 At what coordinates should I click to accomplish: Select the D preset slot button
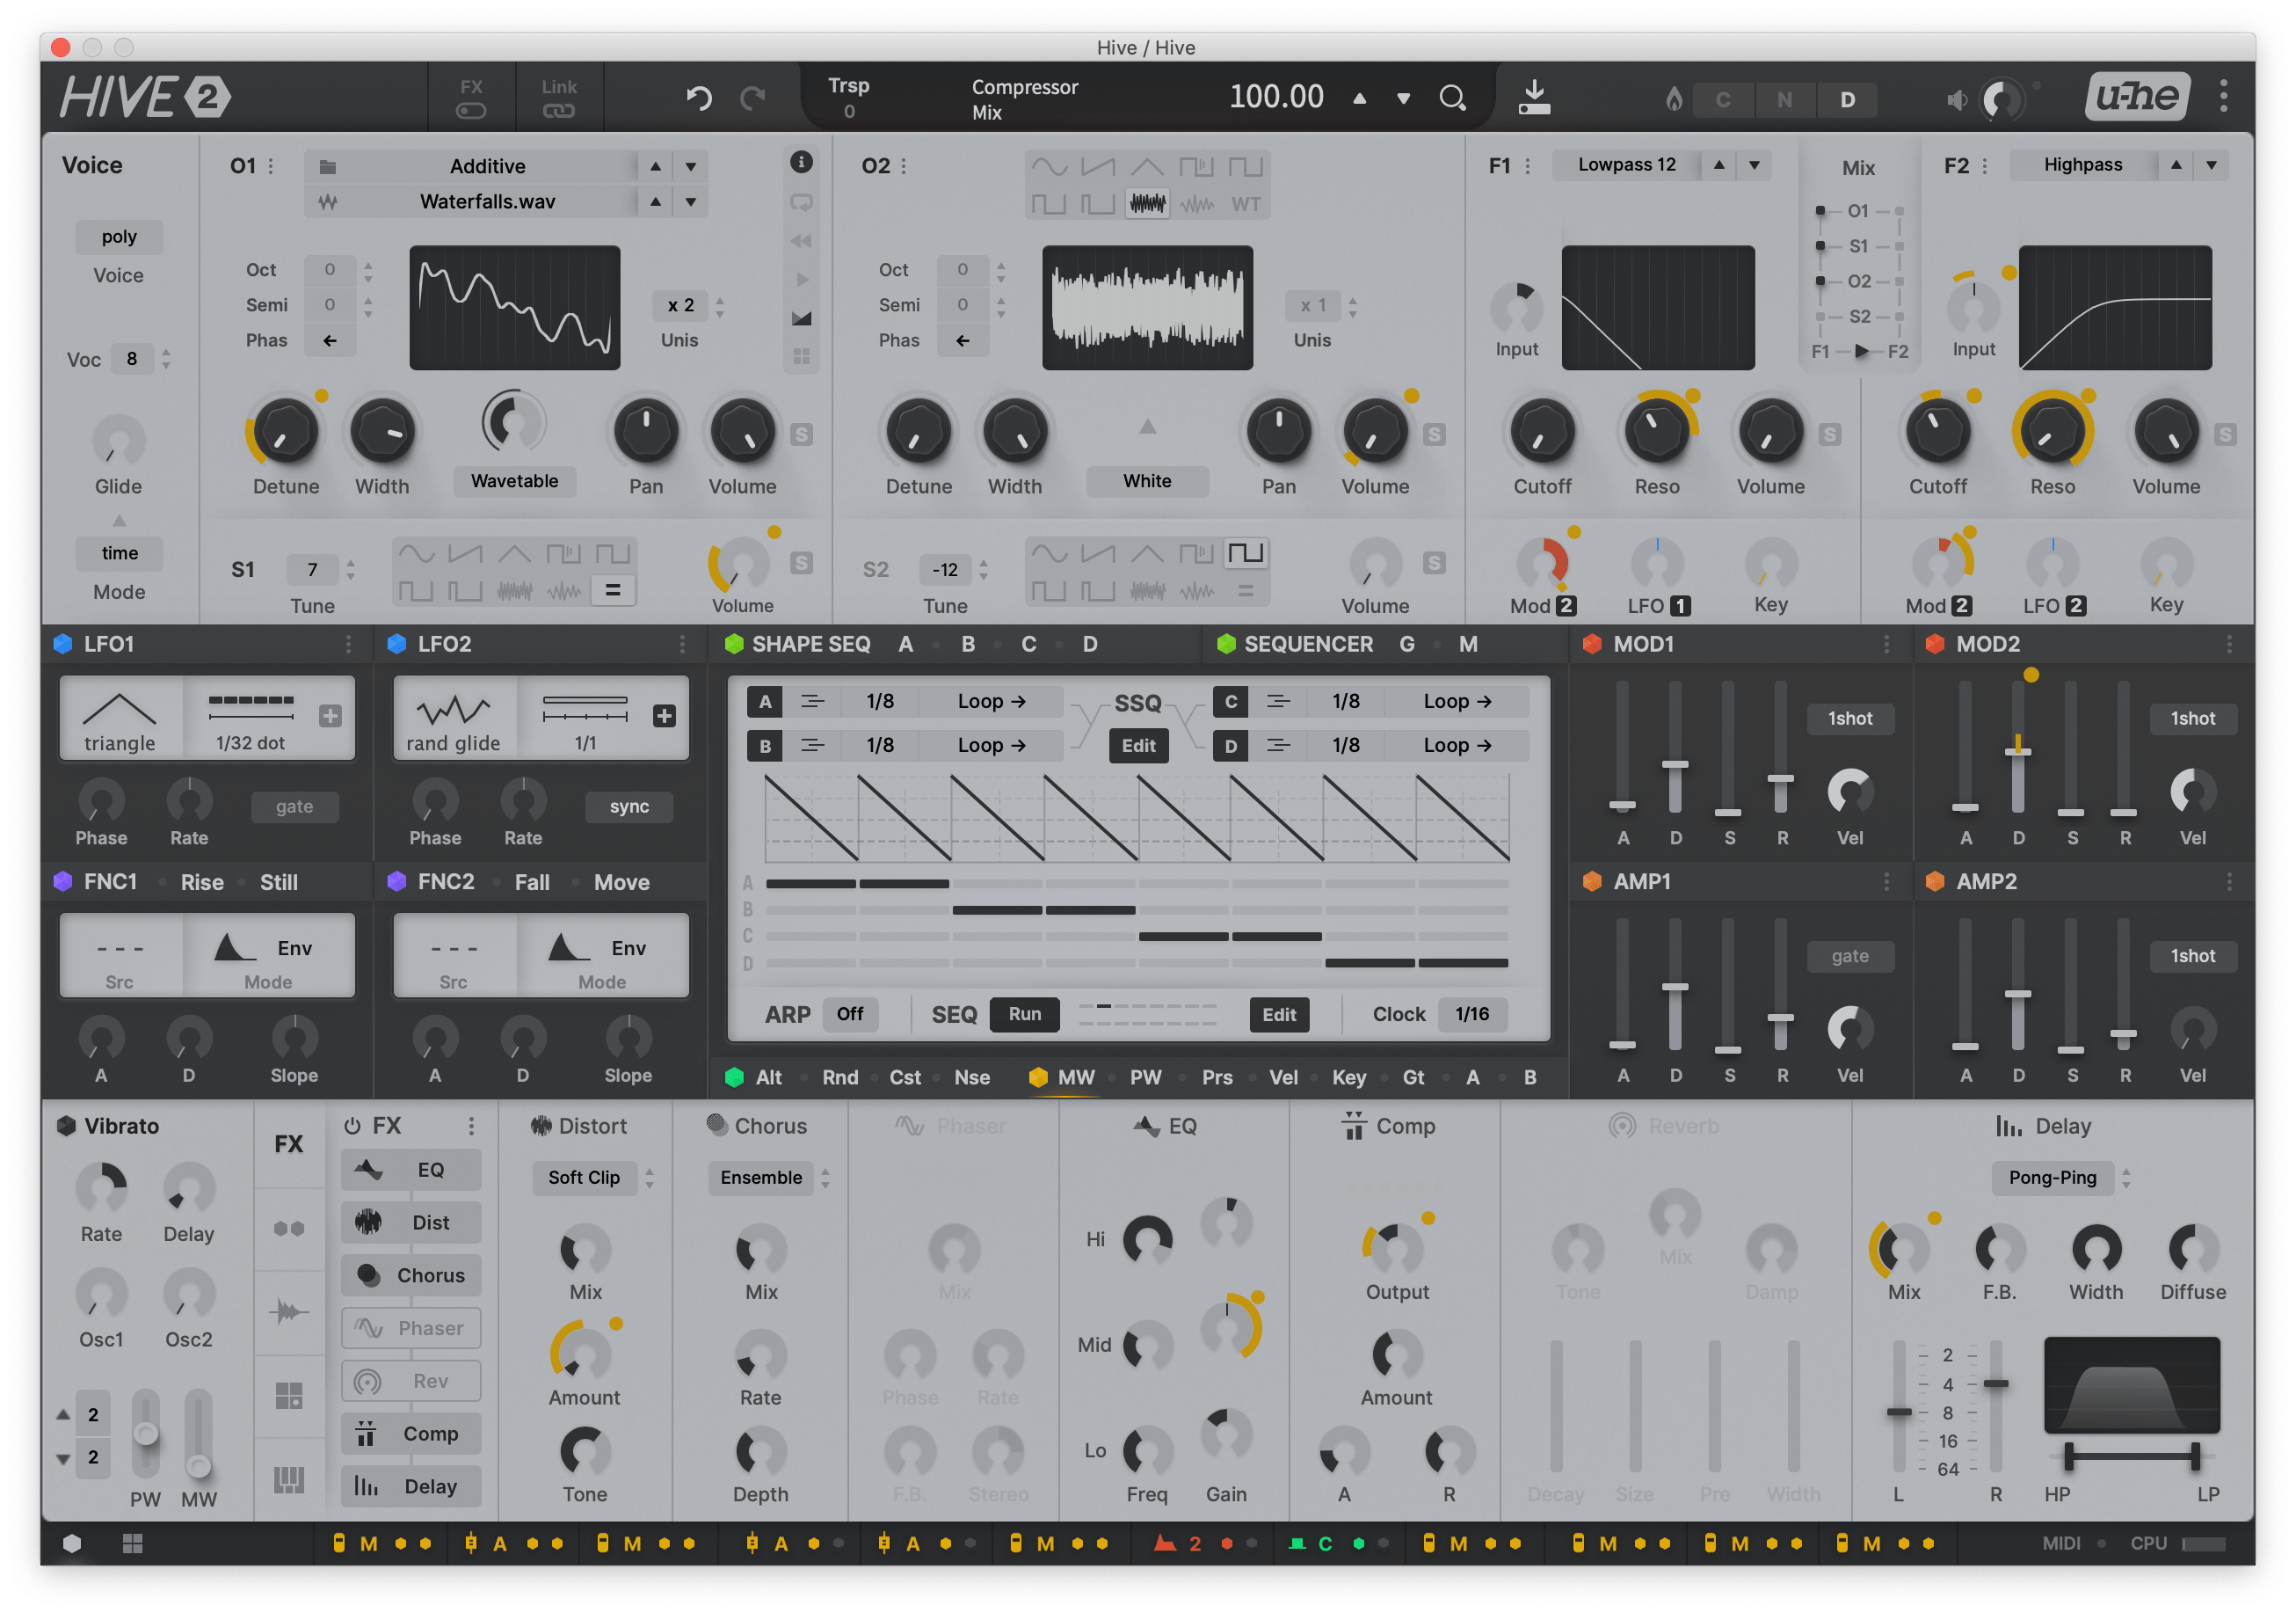[x=1847, y=99]
